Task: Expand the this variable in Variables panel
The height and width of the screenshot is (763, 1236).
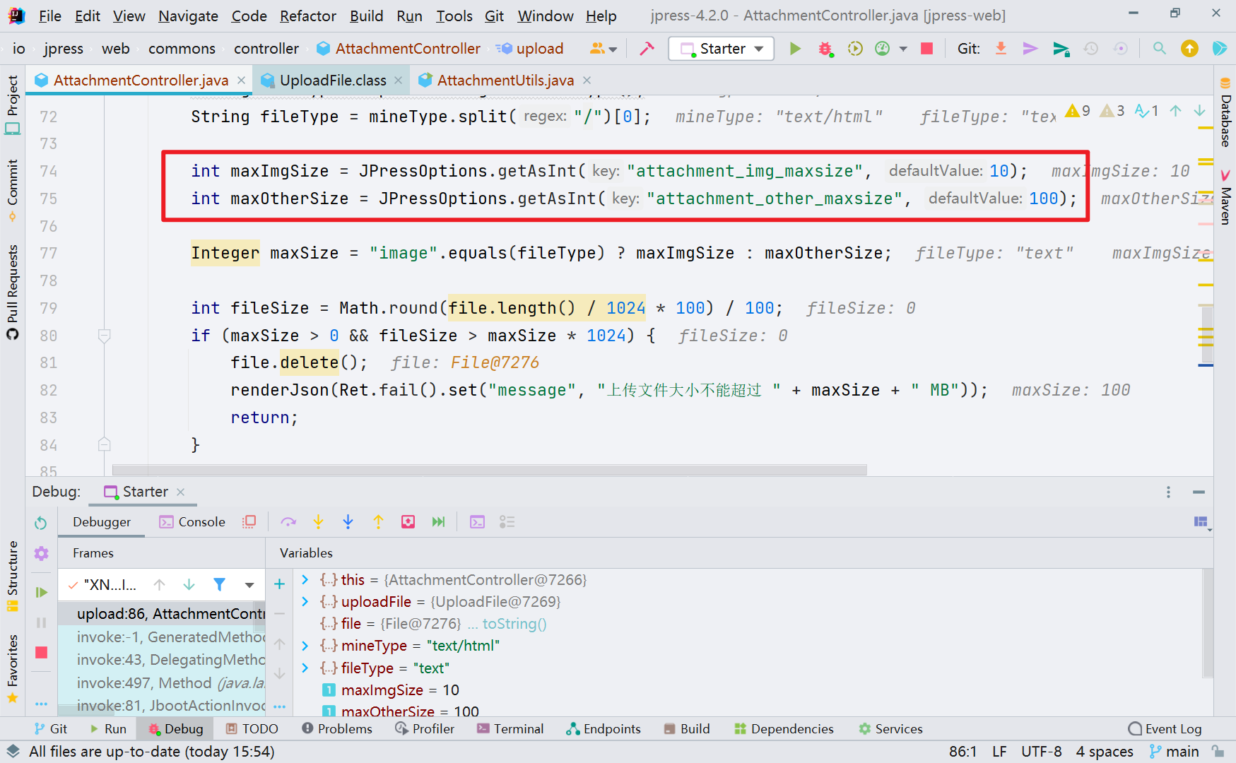Action: [x=305, y=579]
